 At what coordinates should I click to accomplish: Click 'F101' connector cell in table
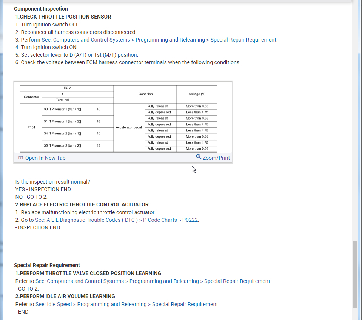click(31, 127)
